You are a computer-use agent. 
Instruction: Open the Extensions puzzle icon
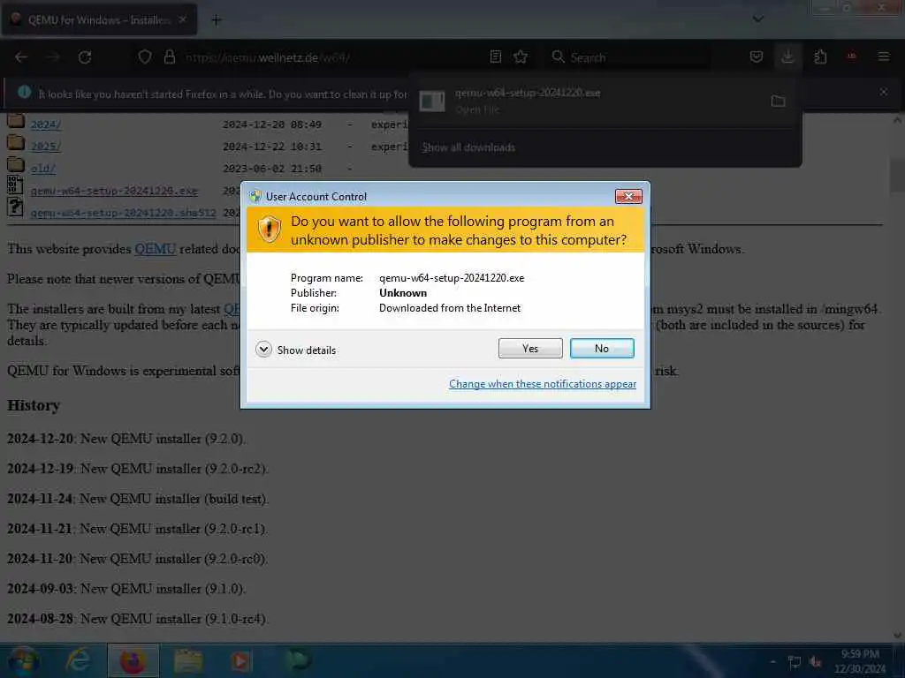point(820,57)
